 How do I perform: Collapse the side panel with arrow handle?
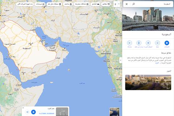click(x=121, y=60)
